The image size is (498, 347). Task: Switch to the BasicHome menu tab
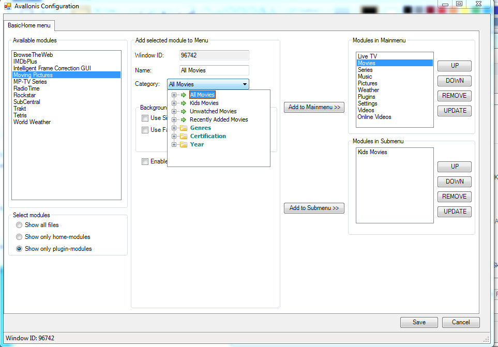(29, 25)
